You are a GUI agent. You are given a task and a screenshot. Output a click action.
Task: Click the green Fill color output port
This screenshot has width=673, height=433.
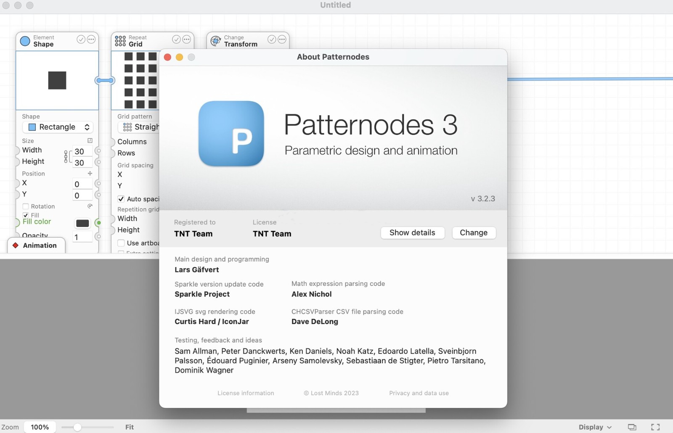pos(98,223)
